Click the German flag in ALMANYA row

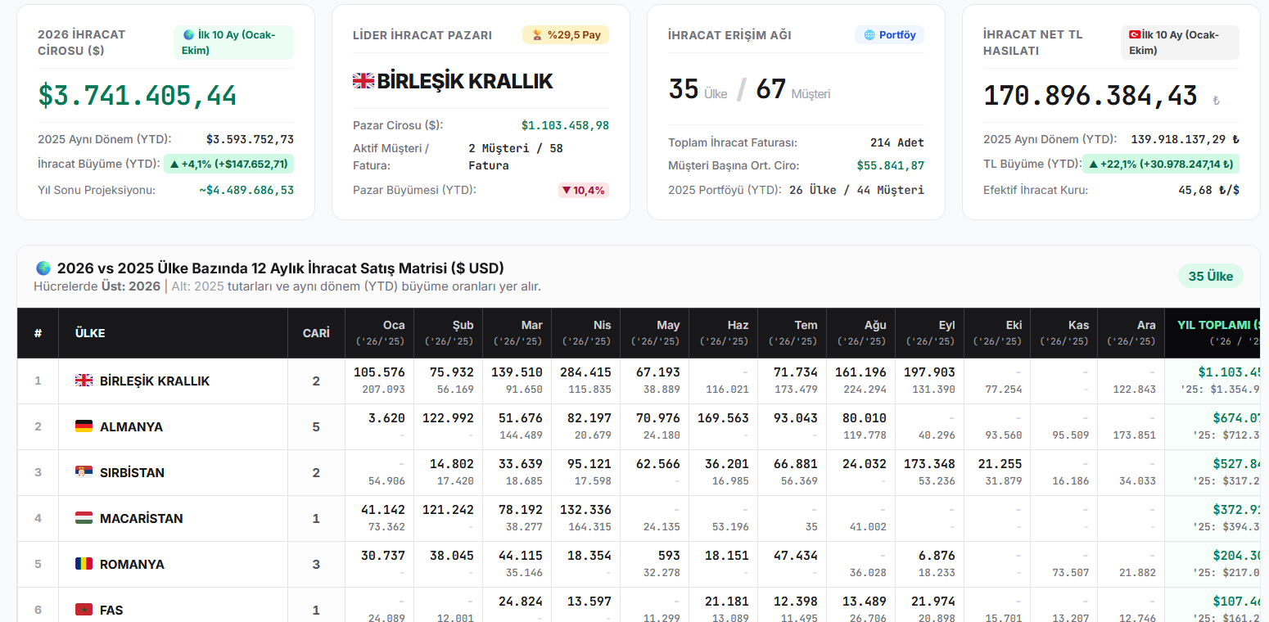click(x=84, y=426)
